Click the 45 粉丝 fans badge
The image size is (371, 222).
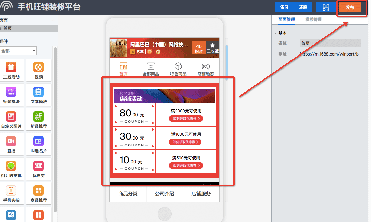point(199,48)
